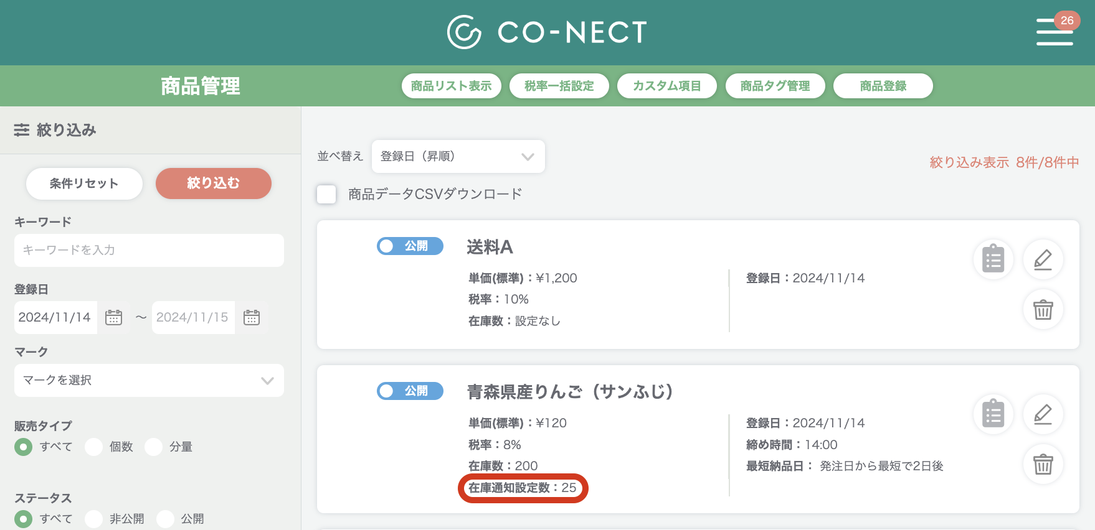Click the 商品管理 page heading

(201, 86)
